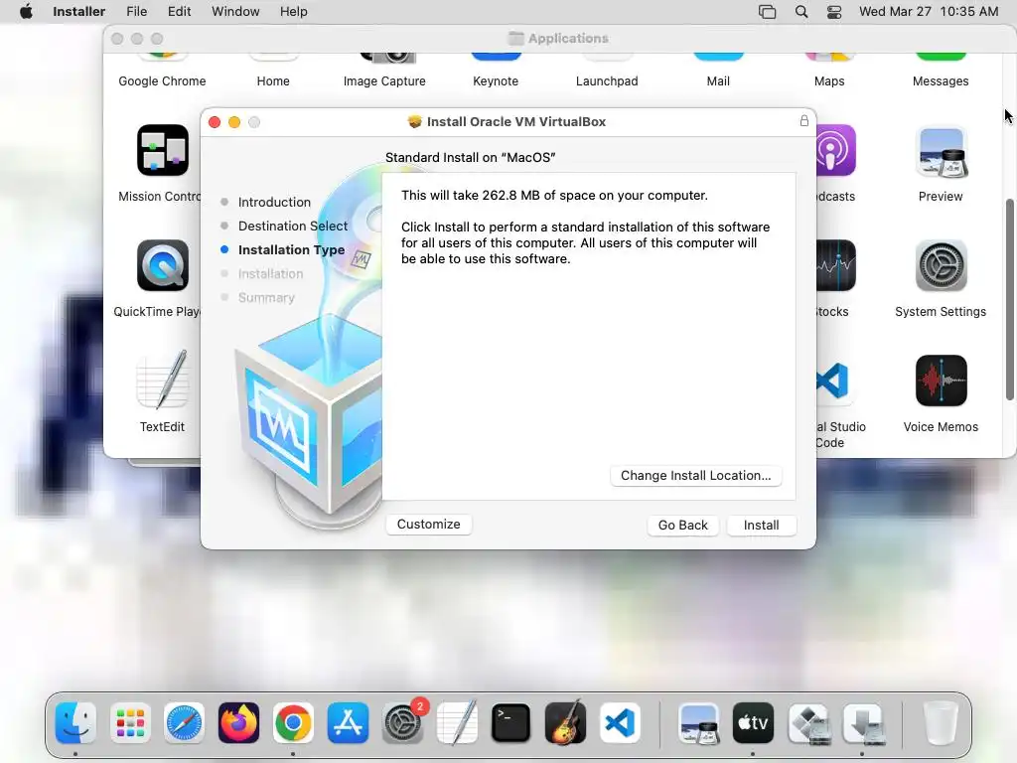Open Terminal from the Dock
Screen dimensions: 1017x763
[x=511, y=723]
